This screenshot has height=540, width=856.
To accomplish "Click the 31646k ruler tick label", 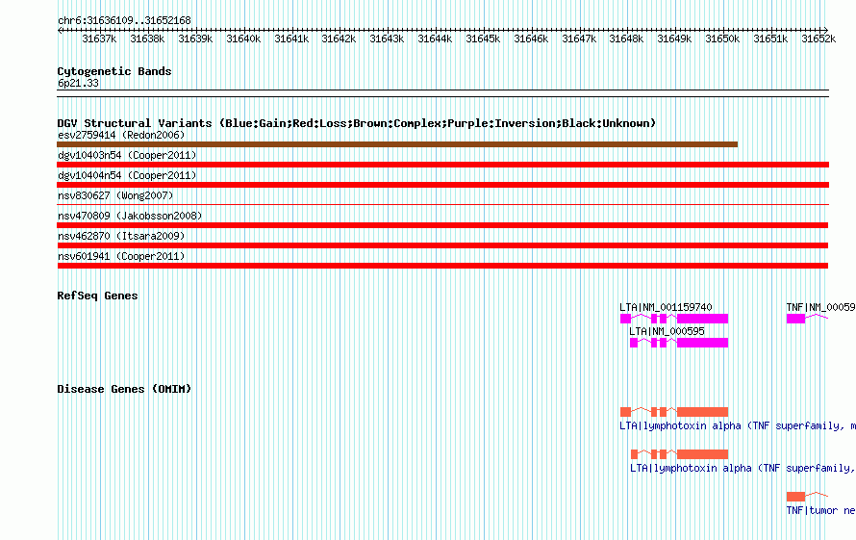I will click(x=531, y=39).
